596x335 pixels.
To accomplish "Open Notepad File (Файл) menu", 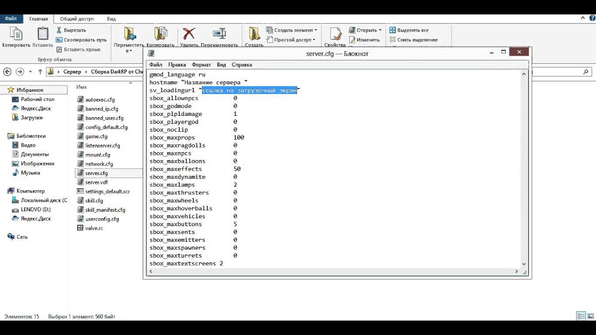I will [x=156, y=65].
